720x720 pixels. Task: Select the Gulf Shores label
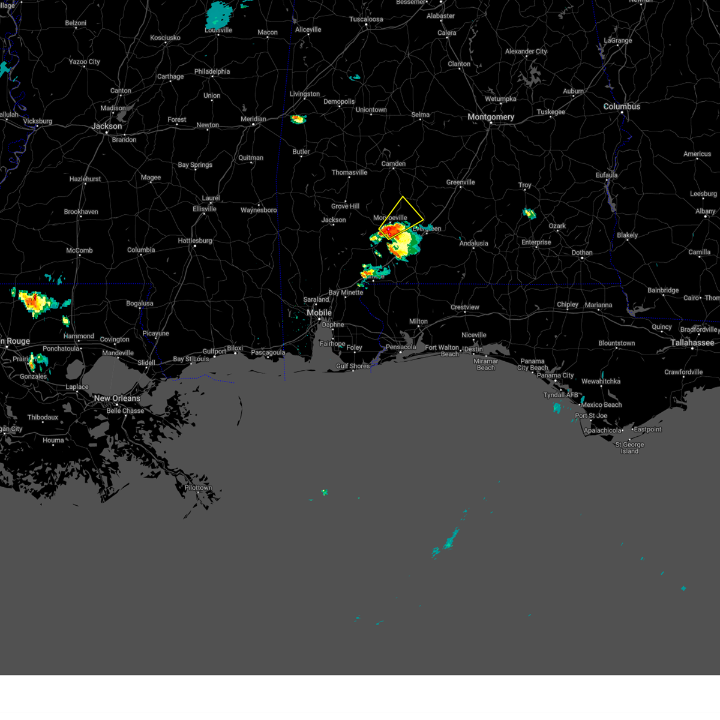[353, 366]
